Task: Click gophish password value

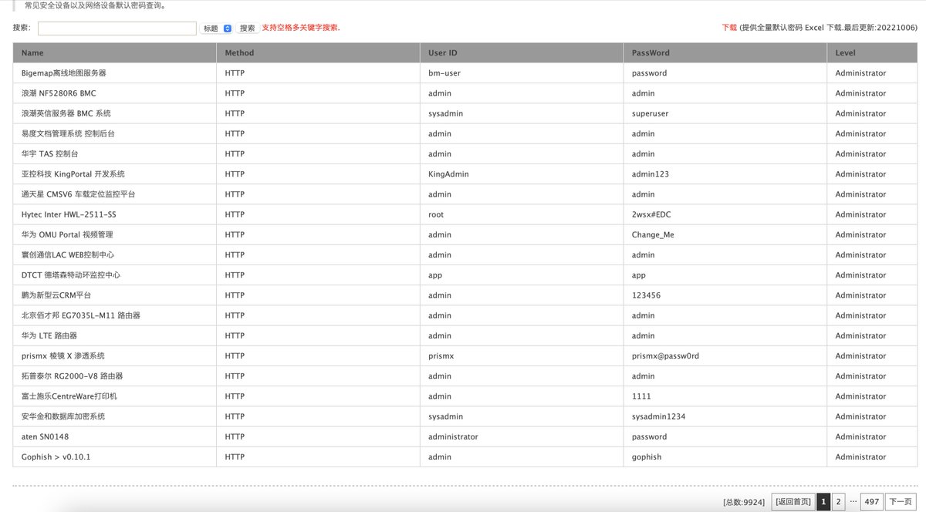Action: [x=647, y=456]
